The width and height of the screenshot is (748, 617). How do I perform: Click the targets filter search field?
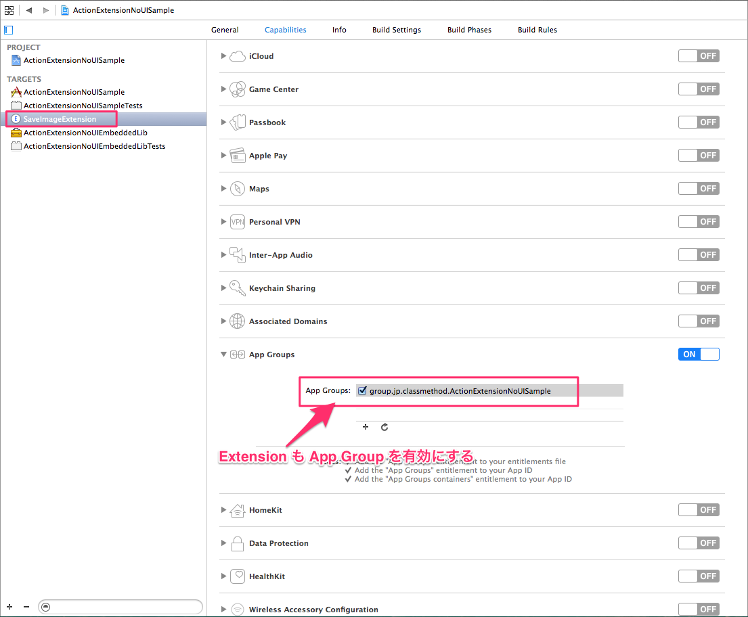point(120,607)
